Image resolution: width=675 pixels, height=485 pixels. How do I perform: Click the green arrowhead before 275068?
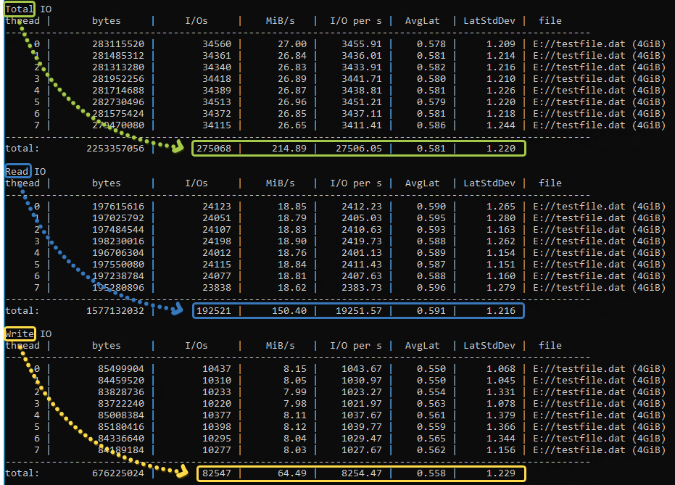click(178, 148)
